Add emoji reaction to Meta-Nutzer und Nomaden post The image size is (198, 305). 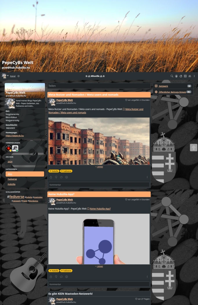click(x=66, y=177)
